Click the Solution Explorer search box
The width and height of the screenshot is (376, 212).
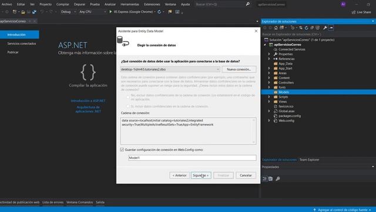[318, 34]
